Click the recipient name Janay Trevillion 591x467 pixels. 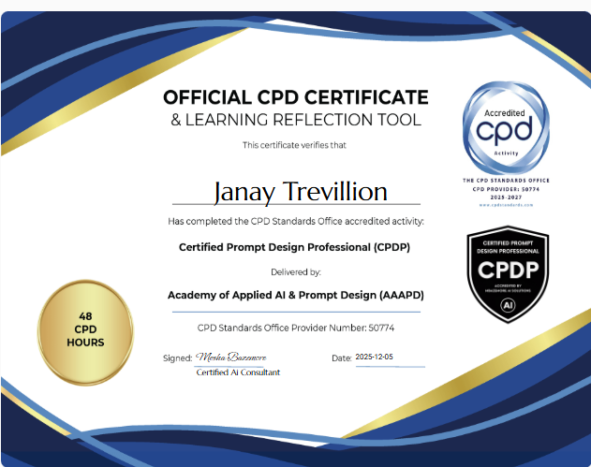[x=301, y=192]
